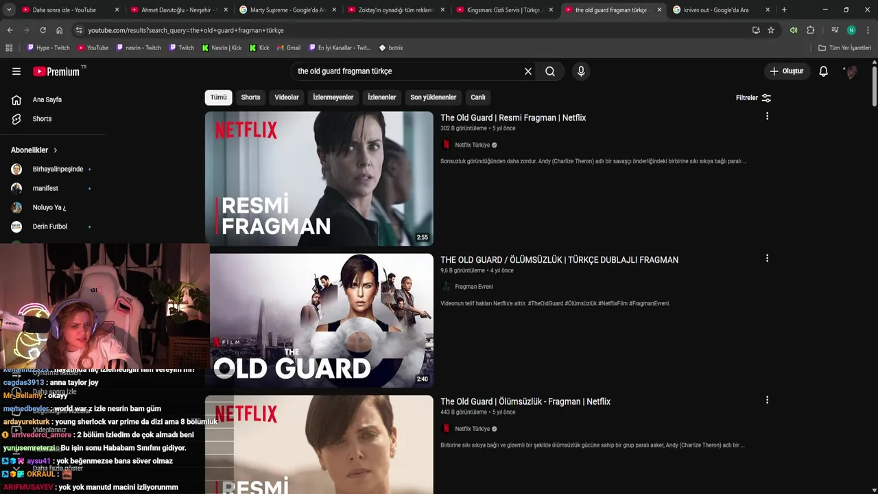Reload the page with refresh icon
The width and height of the screenshot is (878, 494).
click(43, 30)
